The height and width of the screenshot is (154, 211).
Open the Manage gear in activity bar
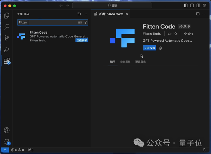[x=7, y=141]
